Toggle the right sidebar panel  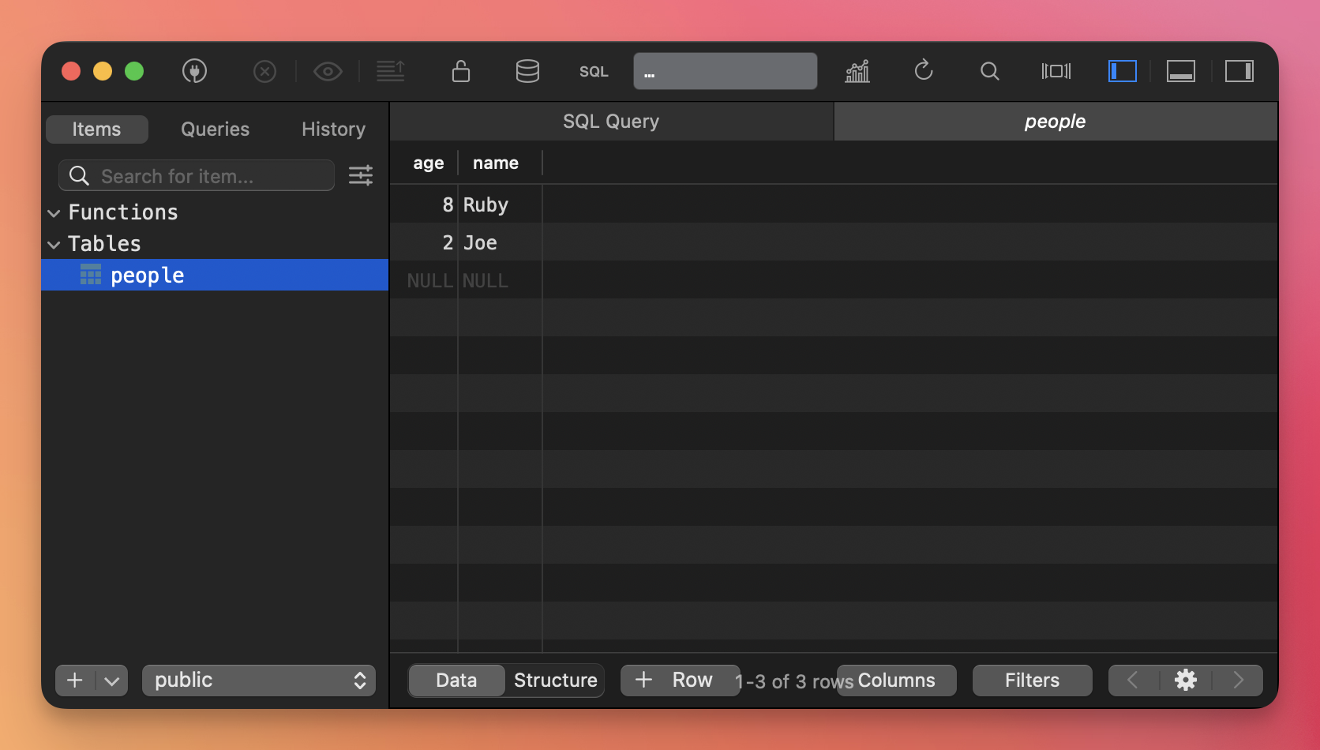[1239, 71]
